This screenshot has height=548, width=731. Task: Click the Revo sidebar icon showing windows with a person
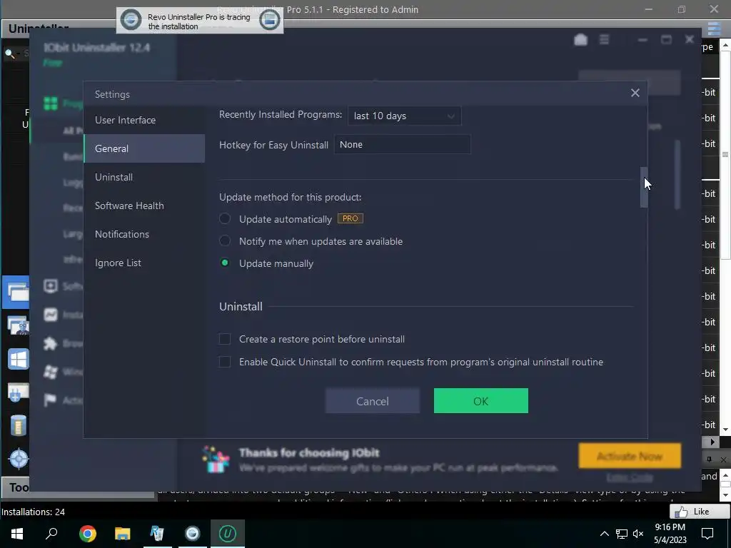point(18,325)
